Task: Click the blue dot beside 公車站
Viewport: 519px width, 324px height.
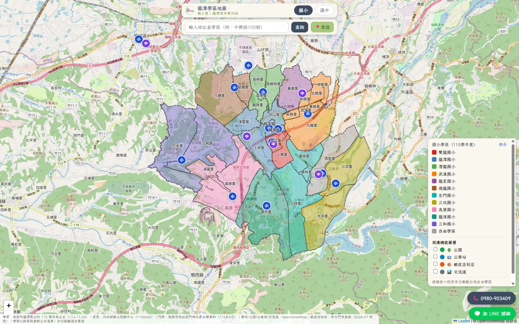Action: [x=442, y=257]
